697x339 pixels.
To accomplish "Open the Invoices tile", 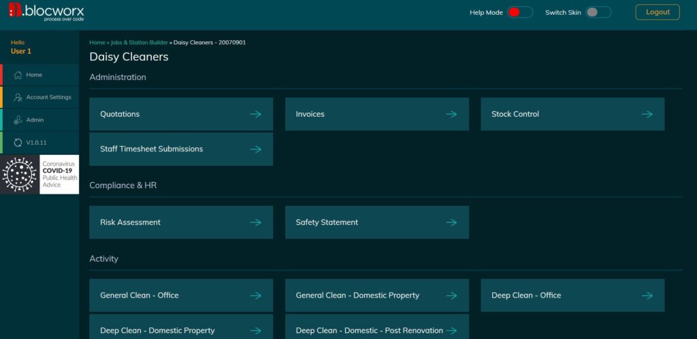I will pyautogui.click(x=377, y=114).
